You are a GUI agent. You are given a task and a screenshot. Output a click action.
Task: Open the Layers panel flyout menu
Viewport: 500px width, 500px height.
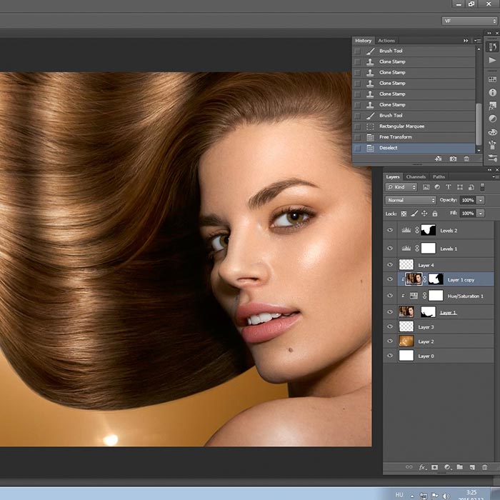495,176
